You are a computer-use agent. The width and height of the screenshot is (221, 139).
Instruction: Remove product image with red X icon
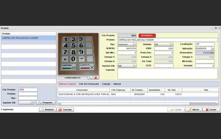click(x=96, y=77)
